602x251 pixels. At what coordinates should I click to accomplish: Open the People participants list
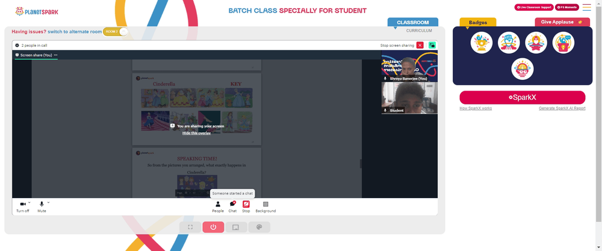[x=218, y=207]
